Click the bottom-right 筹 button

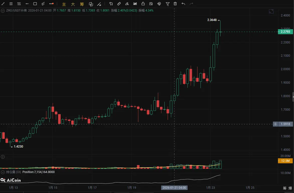(285, 188)
